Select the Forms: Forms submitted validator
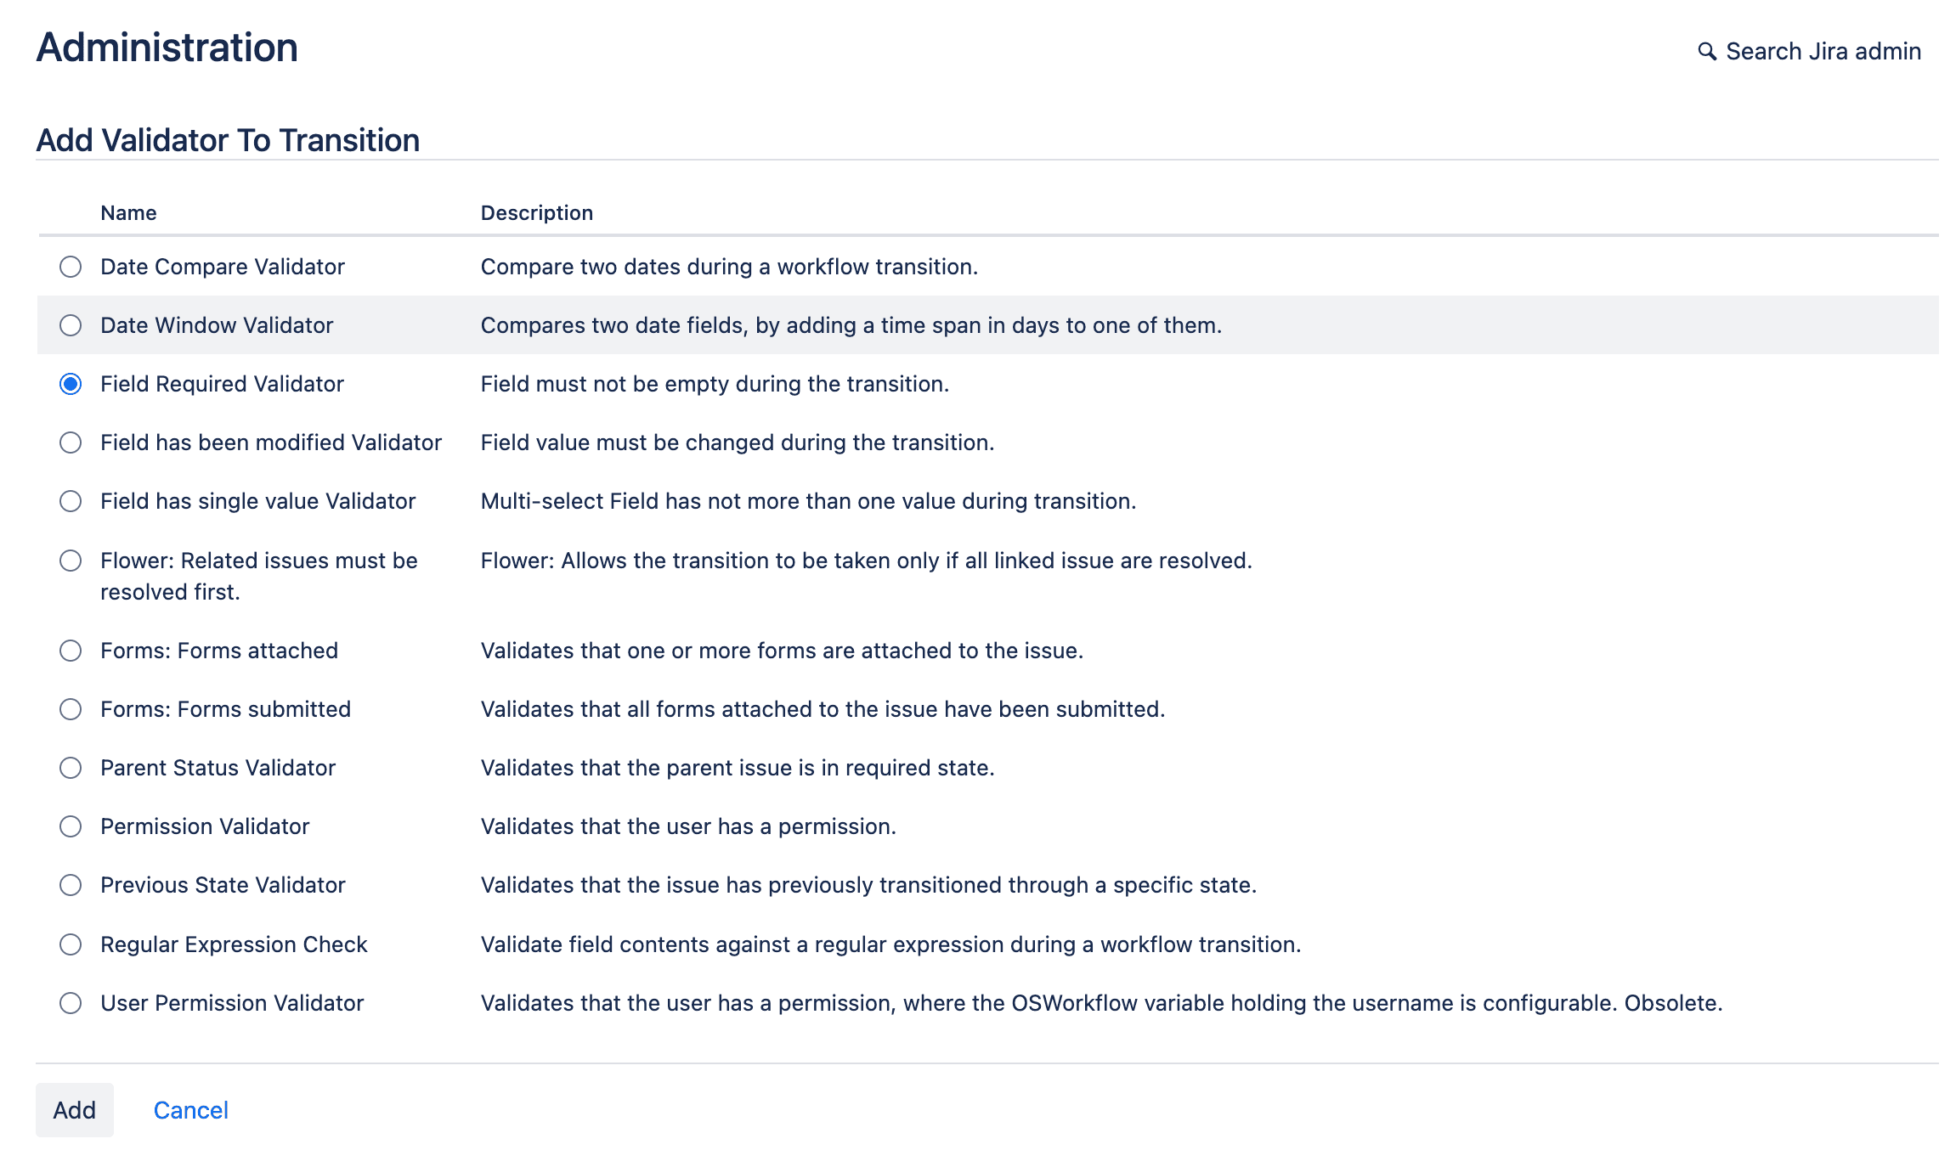1956x1150 pixels. pos(71,709)
